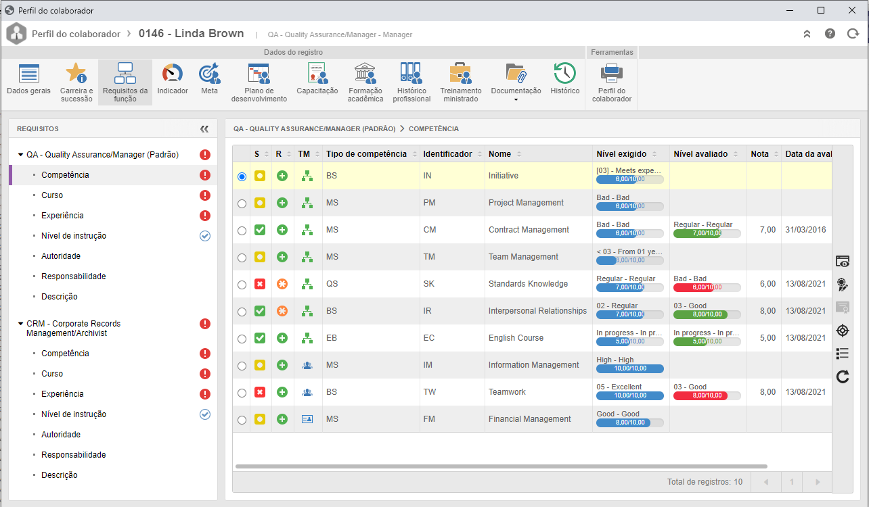Screen dimensions: 869x507
Task: Select the Information Management radio button
Action: [242, 366]
